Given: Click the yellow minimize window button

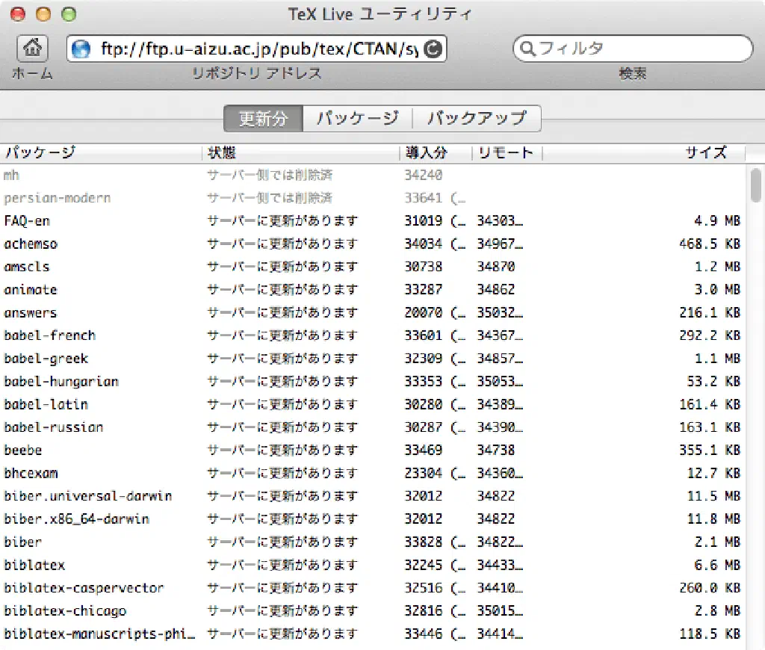Looking at the screenshot, I should pyautogui.click(x=43, y=14).
